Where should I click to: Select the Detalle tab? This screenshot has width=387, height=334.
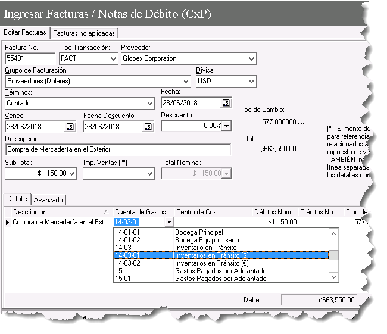tap(17, 199)
